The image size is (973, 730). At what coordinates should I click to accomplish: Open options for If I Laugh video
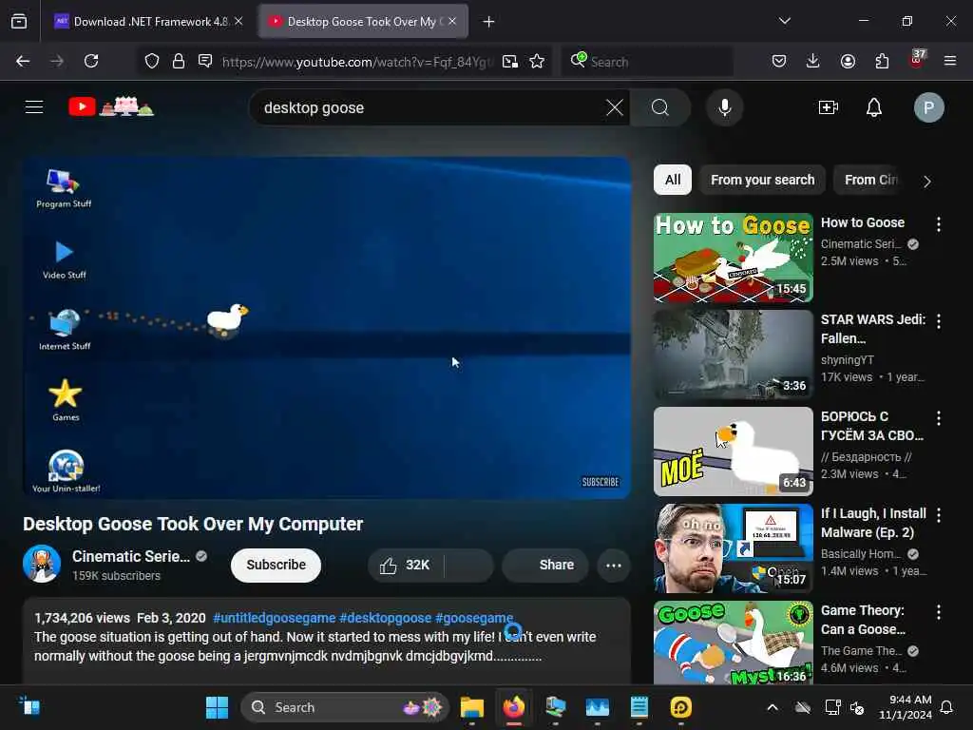938,515
